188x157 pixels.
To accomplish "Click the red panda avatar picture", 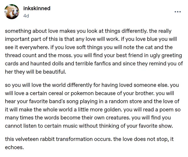I will coord(12,12).
